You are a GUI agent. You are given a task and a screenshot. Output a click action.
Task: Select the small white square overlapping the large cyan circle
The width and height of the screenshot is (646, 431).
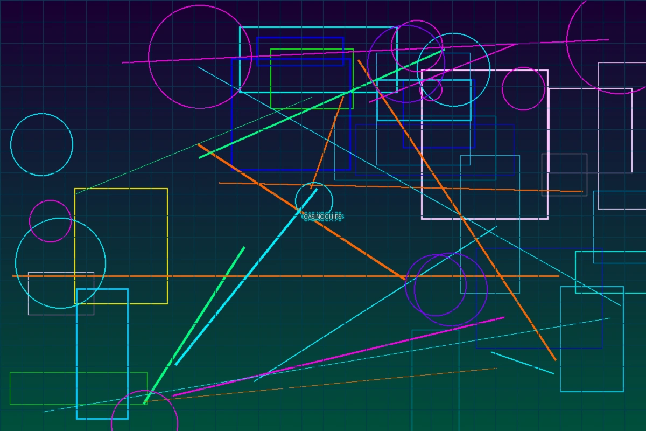pyautogui.click(x=60, y=314)
